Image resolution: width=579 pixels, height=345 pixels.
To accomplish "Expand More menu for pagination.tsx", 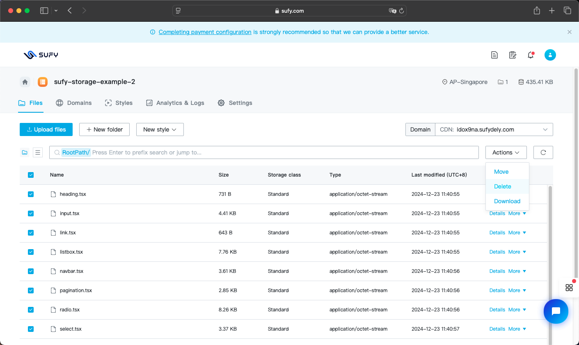I will (x=517, y=291).
